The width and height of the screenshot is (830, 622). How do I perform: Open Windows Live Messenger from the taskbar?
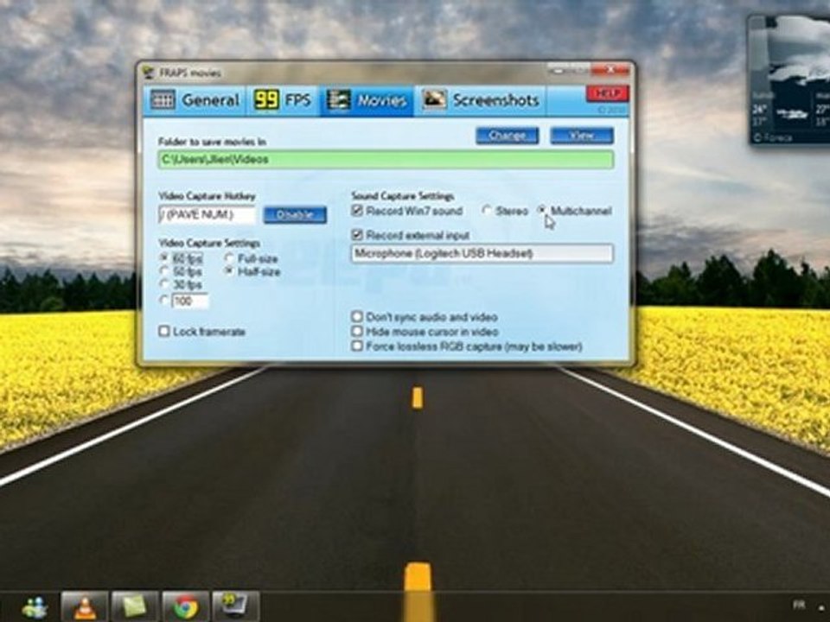(x=35, y=607)
